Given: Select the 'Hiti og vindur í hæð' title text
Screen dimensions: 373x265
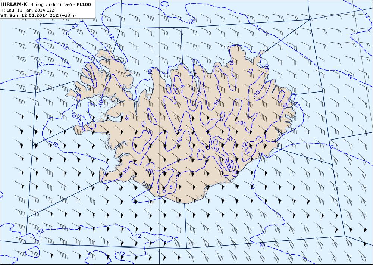Looking at the screenshot, I should point(51,5).
